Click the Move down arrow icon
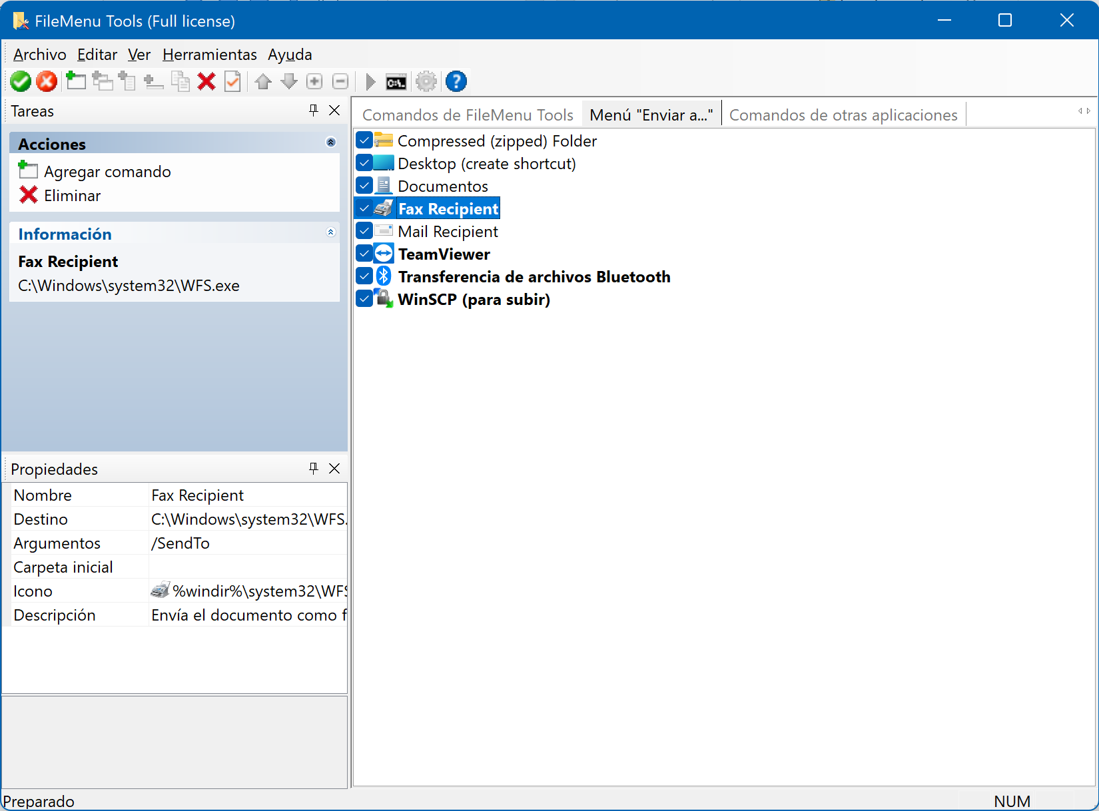This screenshot has width=1099, height=811. point(289,82)
